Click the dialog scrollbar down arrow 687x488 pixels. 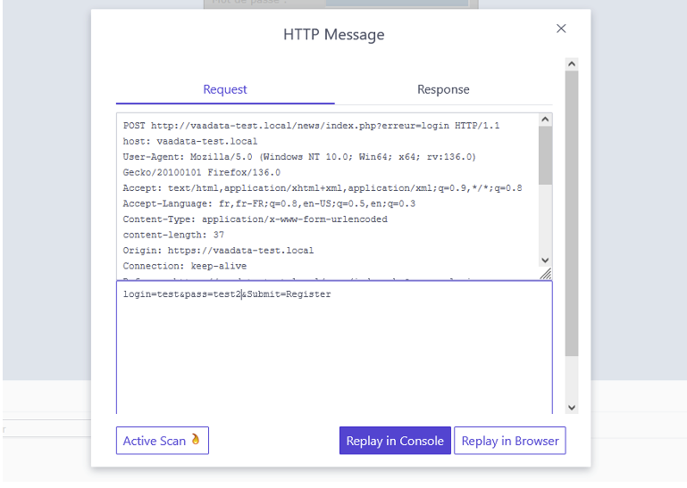[572, 408]
